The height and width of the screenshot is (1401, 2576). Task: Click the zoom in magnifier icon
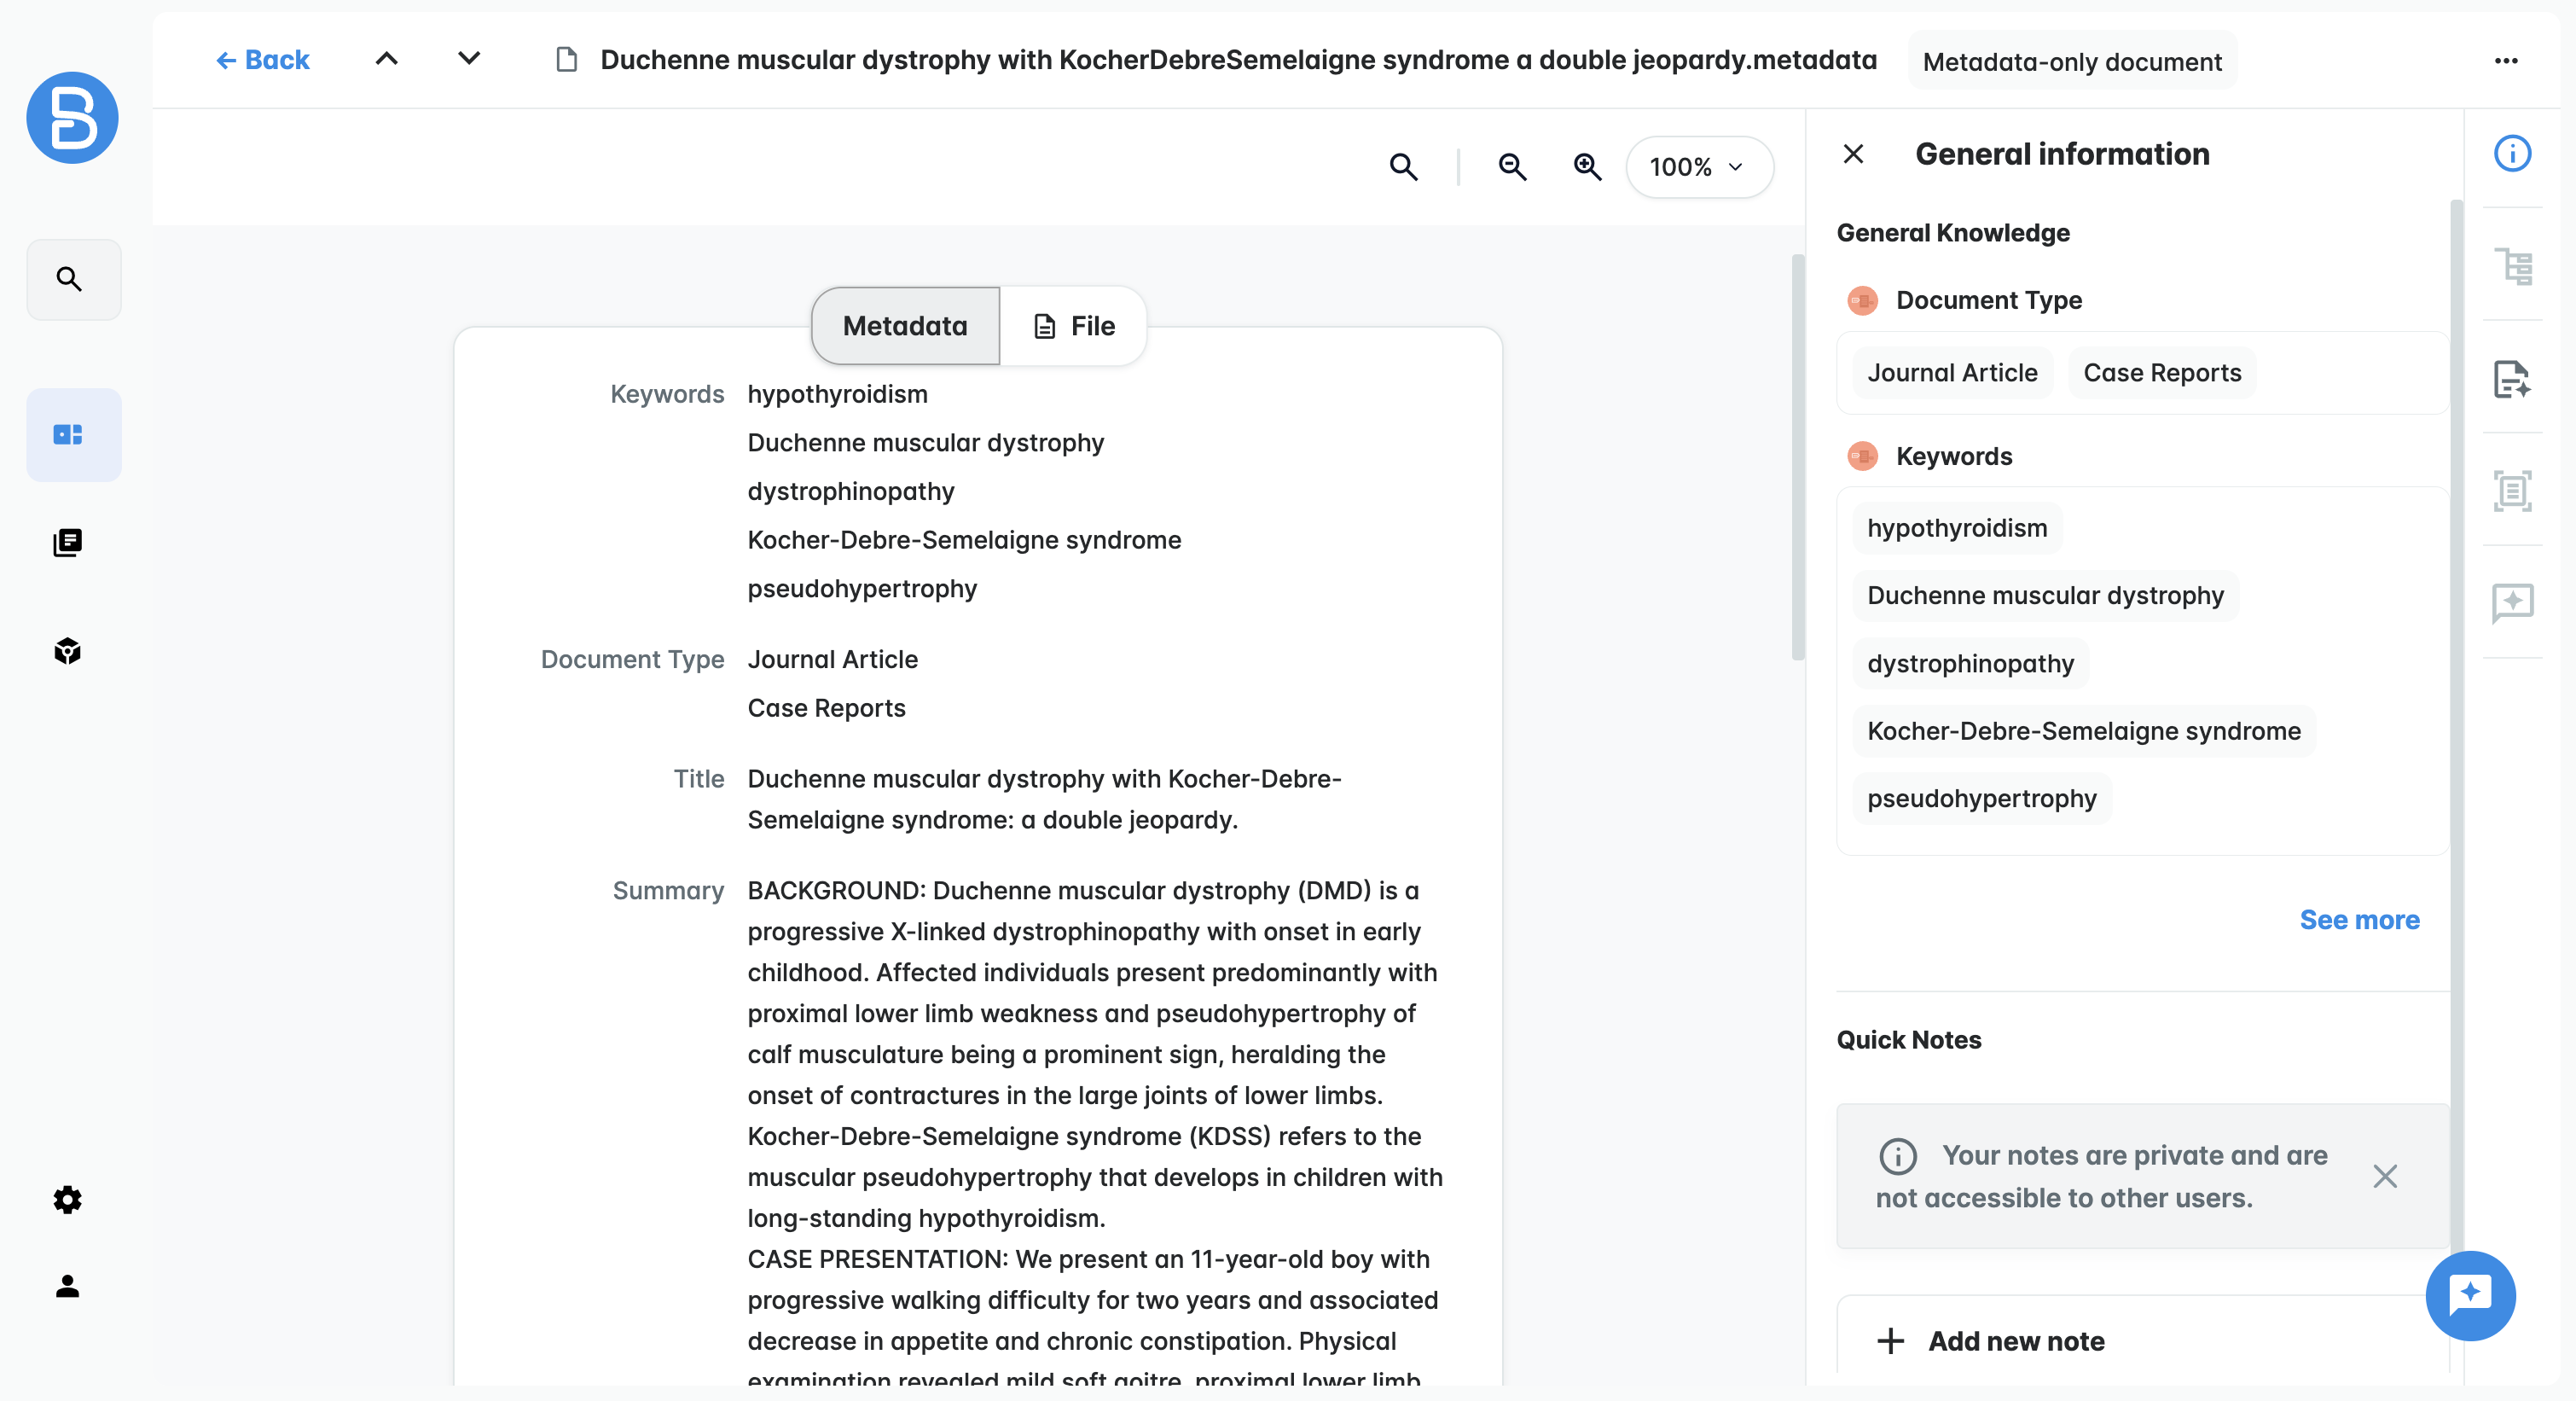tap(1587, 167)
